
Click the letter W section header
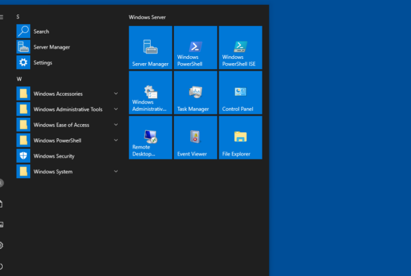tap(19, 79)
